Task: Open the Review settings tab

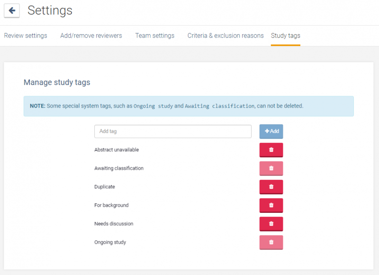Action: pos(26,36)
